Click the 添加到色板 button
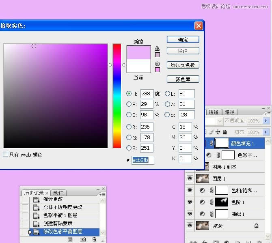 coord(183,65)
